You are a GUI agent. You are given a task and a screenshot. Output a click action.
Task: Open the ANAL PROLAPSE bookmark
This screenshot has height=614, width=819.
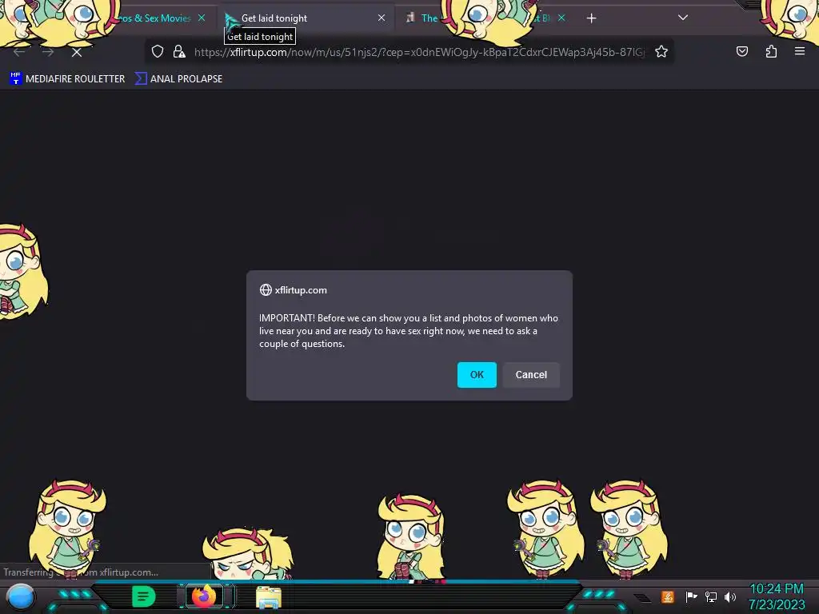tap(178, 79)
